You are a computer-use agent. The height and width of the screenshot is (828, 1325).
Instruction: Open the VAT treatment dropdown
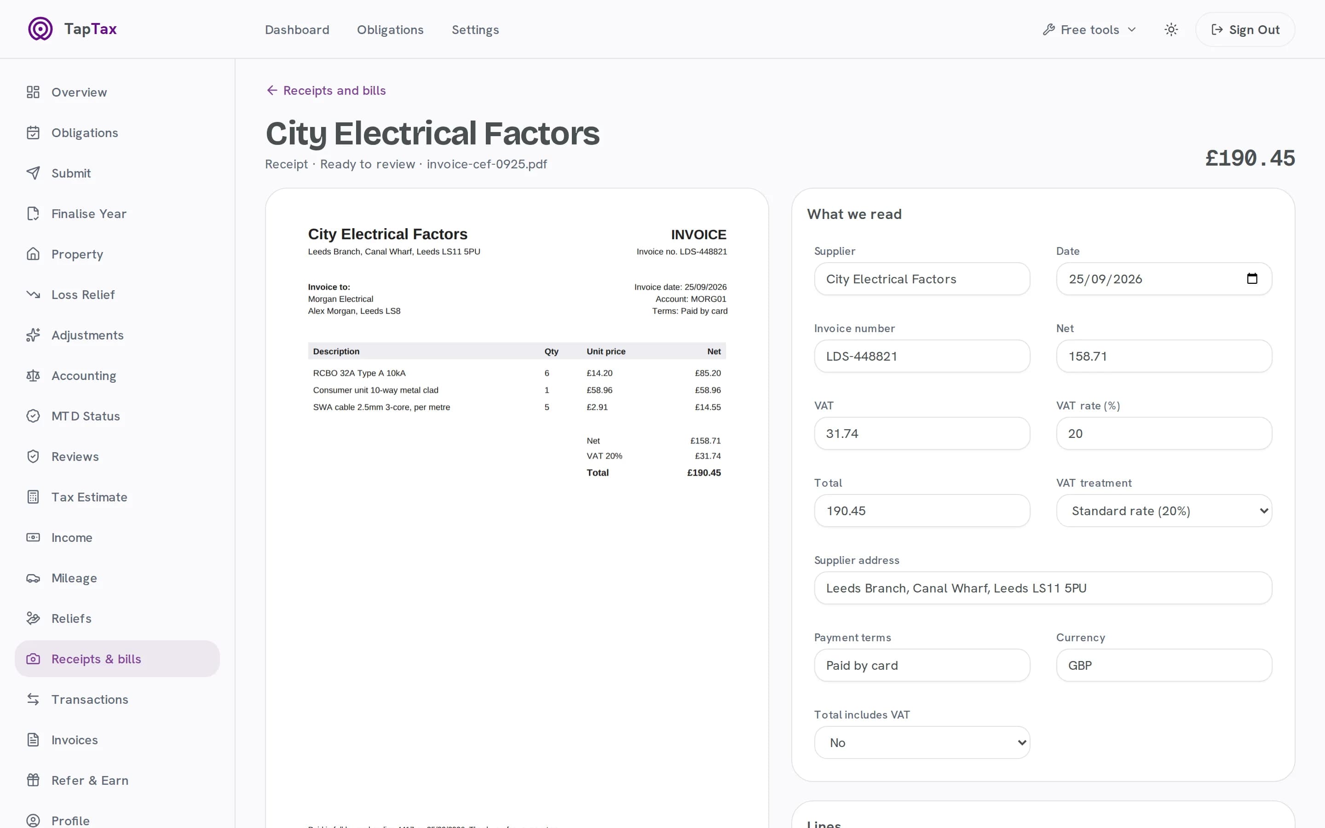(x=1164, y=511)
